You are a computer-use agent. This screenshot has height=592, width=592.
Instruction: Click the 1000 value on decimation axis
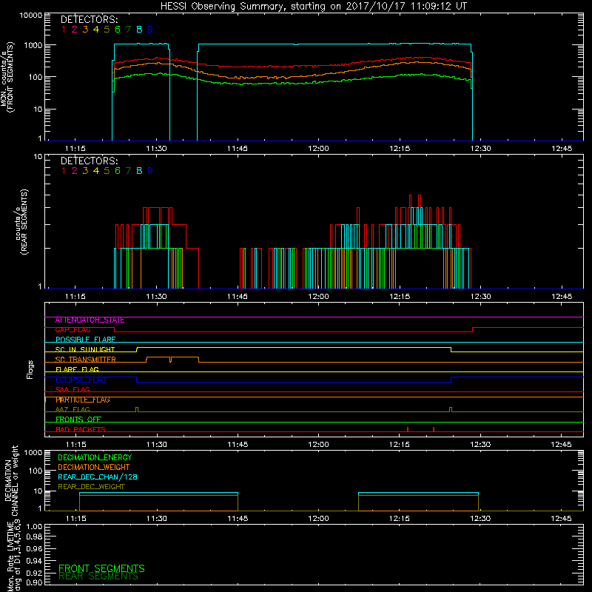click(33, 453)
